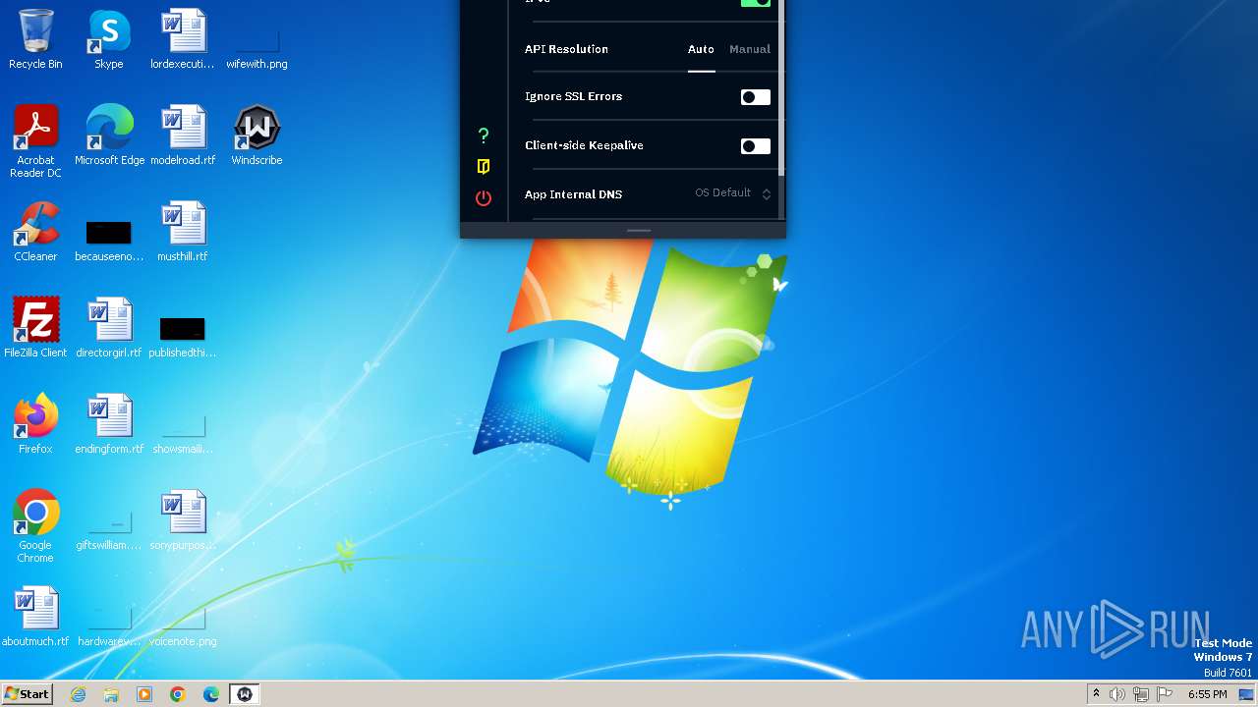The width and height of the screenshot is (1258, 707).
Task: Select Auto for API Resolution
Action: point(701,49)
